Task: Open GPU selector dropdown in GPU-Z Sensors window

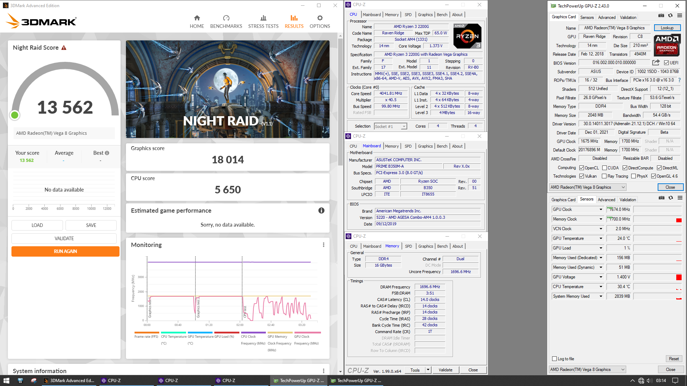Action: (x=588, y=370)
